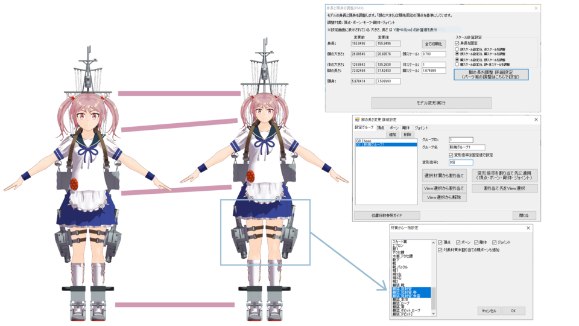Click the グループID input field
579x326 pixels.
click(x=461, y=139)
